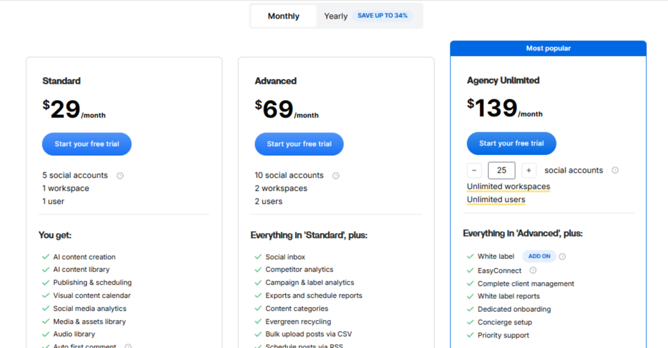Decrease social accounts with minus button

[474, 170]
